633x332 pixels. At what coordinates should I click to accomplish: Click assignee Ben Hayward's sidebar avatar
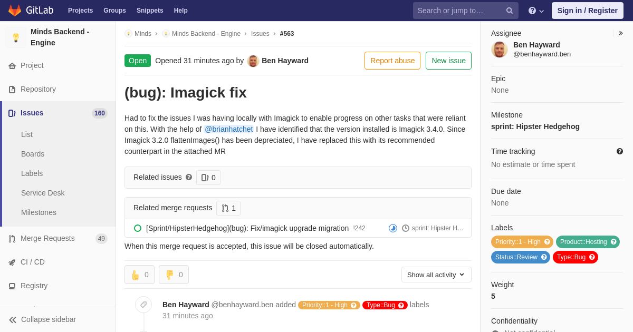point(500,50)
